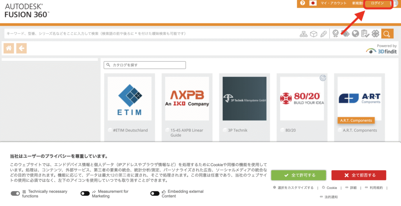This screenshot has height=206, width=401.
Task: Go to home with the house icon
Action: click(9, 48)
